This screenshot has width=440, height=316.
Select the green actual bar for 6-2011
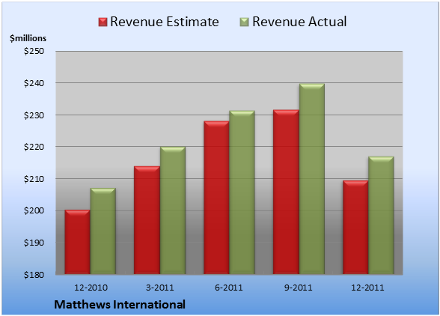coord(242,192)
